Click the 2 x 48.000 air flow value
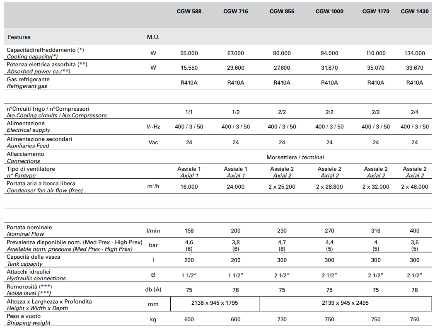The height and width of the screenshot is (330, 435). pos(414,187)
